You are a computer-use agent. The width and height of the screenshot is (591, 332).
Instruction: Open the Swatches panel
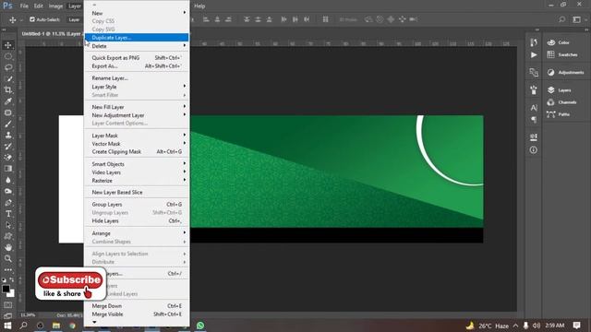point(562,54)
